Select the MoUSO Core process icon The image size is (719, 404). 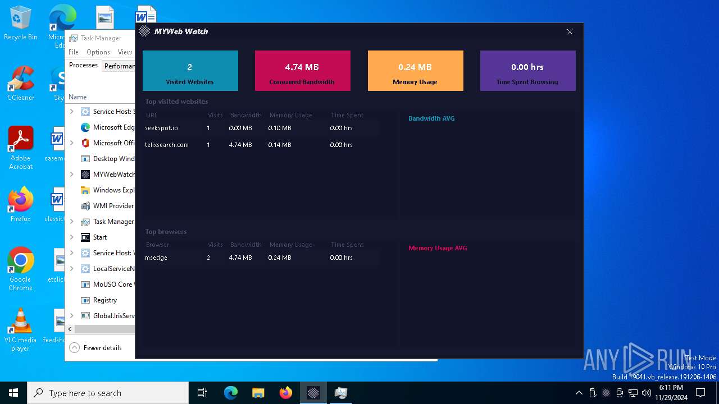click(x=85, y=284)
